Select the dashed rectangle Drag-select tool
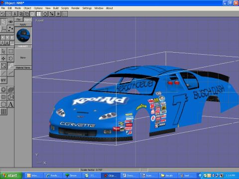This screenshot has width=239, height=179. click(10, 51)
